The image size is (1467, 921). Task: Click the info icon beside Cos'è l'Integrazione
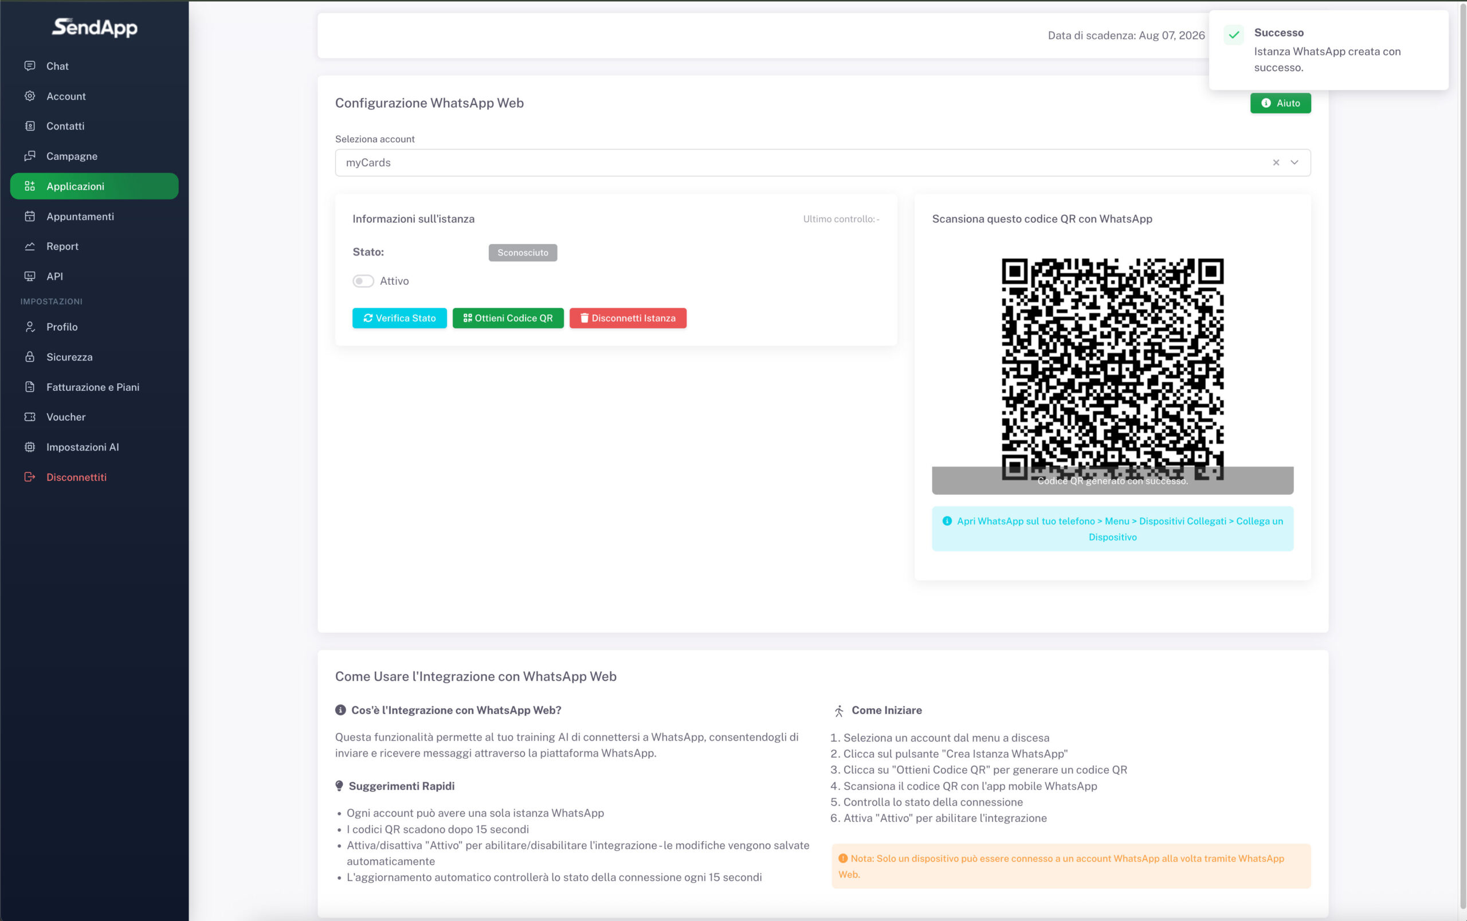(x=340, y=710)
